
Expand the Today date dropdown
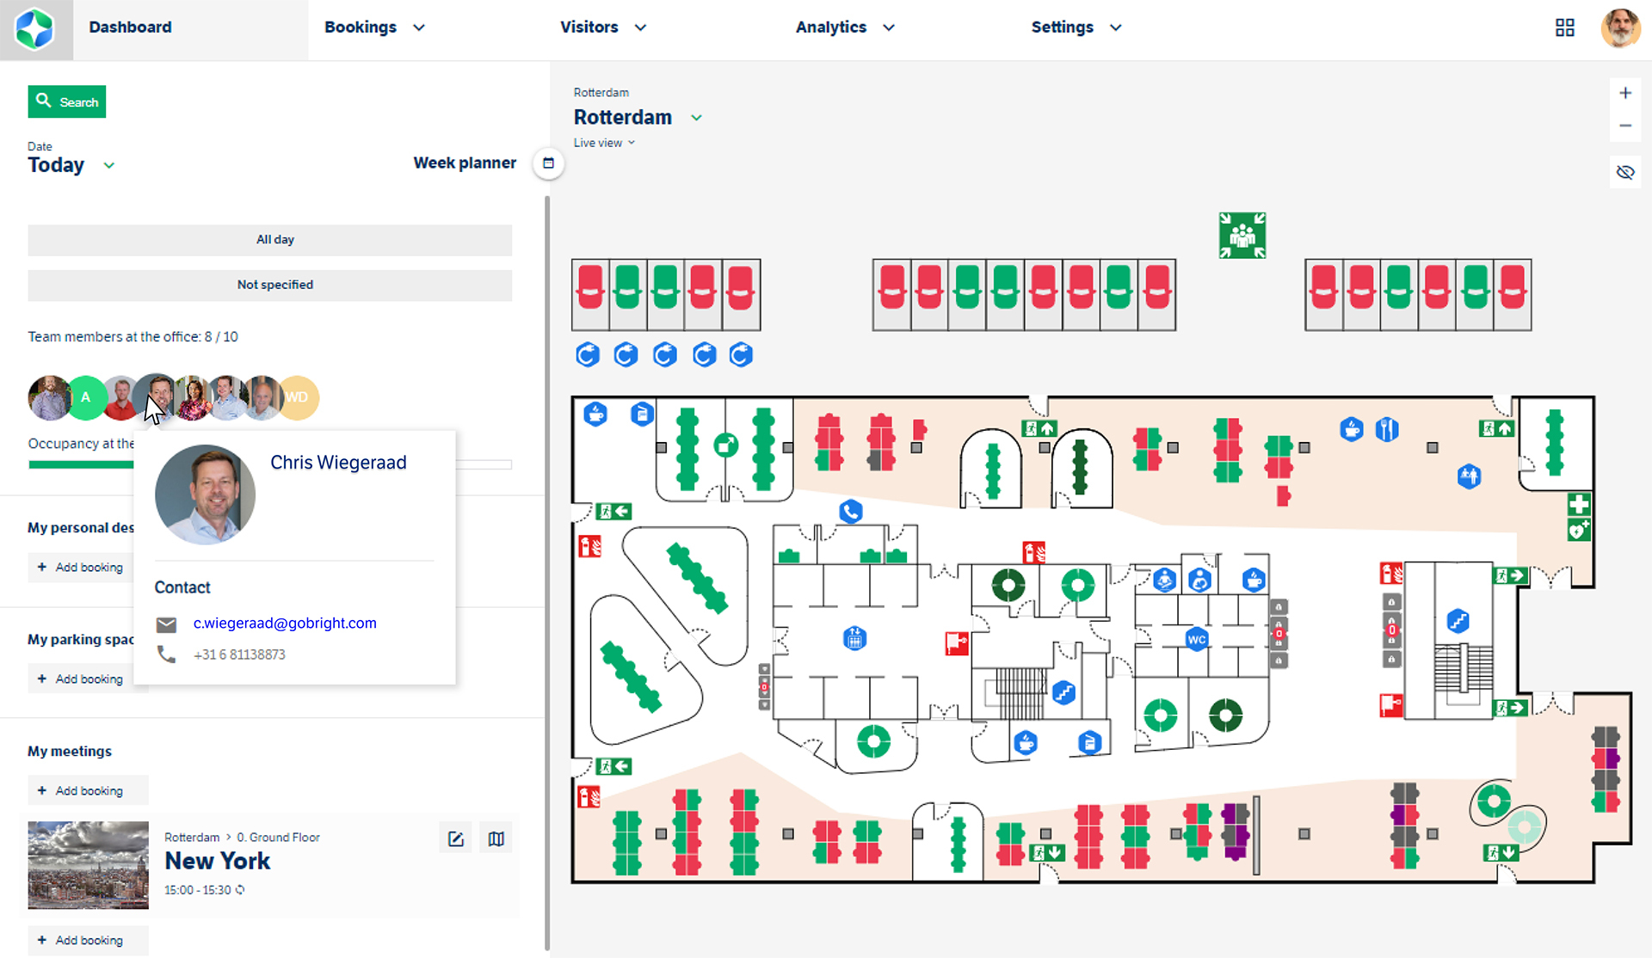109,165
